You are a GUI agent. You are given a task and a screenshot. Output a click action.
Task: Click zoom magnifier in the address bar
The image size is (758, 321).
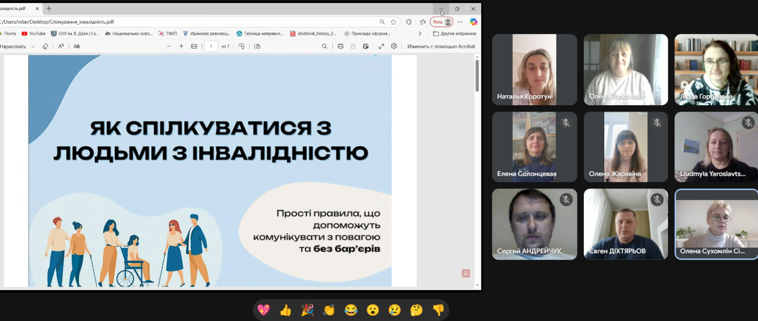click(382, 22)
